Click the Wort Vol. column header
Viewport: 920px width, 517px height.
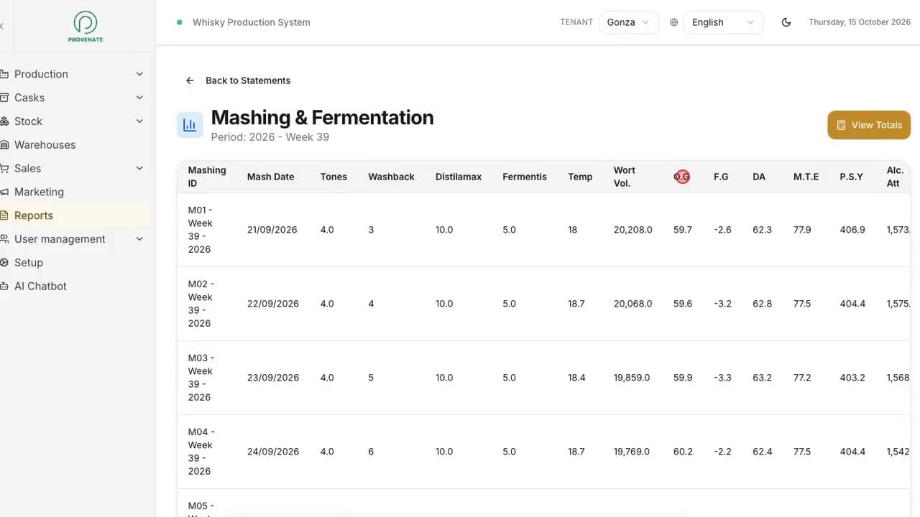625,177
